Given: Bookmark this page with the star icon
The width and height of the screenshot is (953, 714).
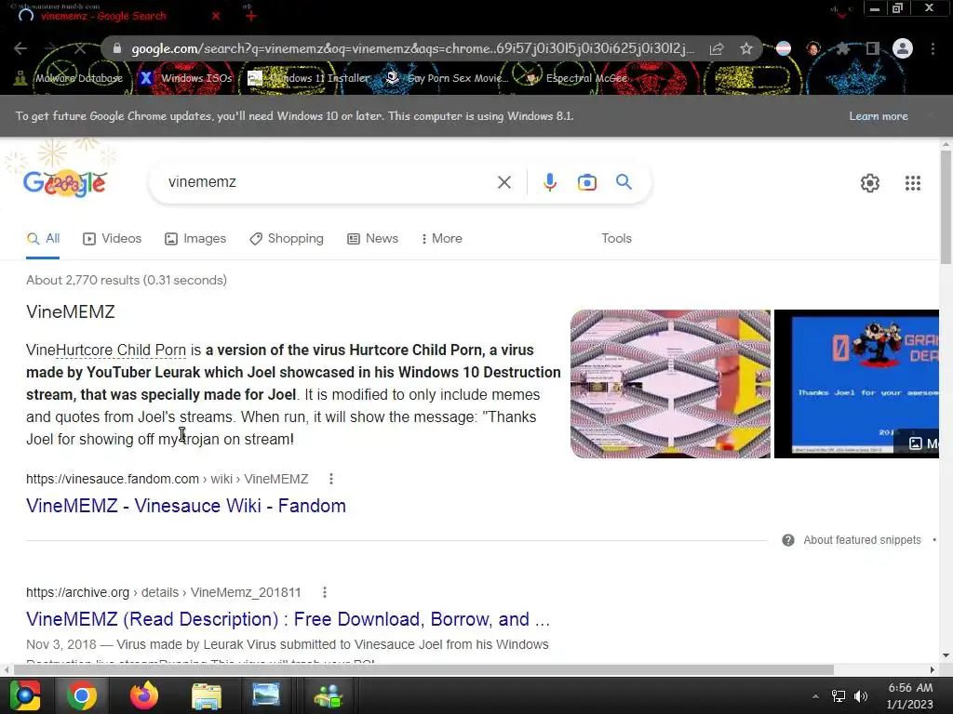Looking at the screenshot, I should coord(746,48).
